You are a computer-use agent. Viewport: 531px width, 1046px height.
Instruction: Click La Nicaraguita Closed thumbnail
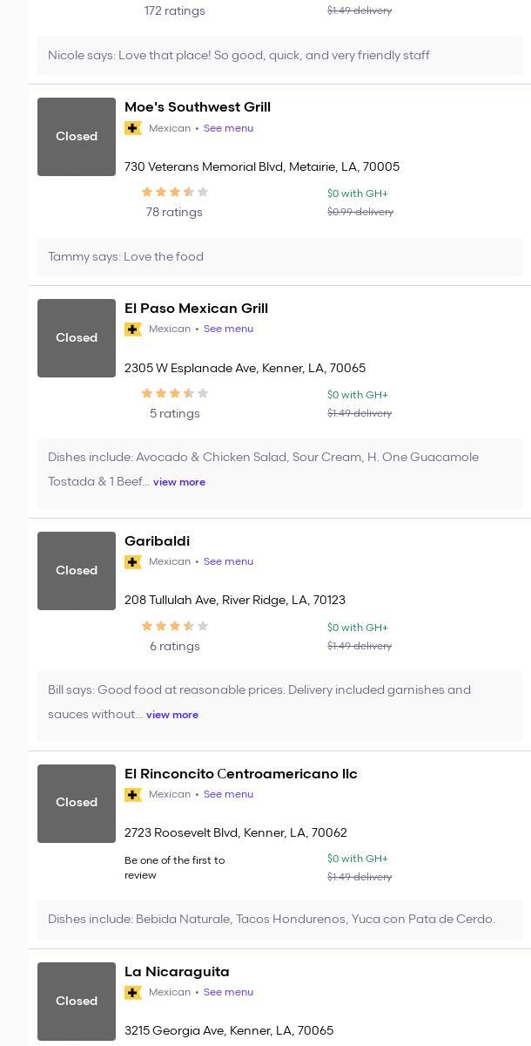pos(77,1001)
